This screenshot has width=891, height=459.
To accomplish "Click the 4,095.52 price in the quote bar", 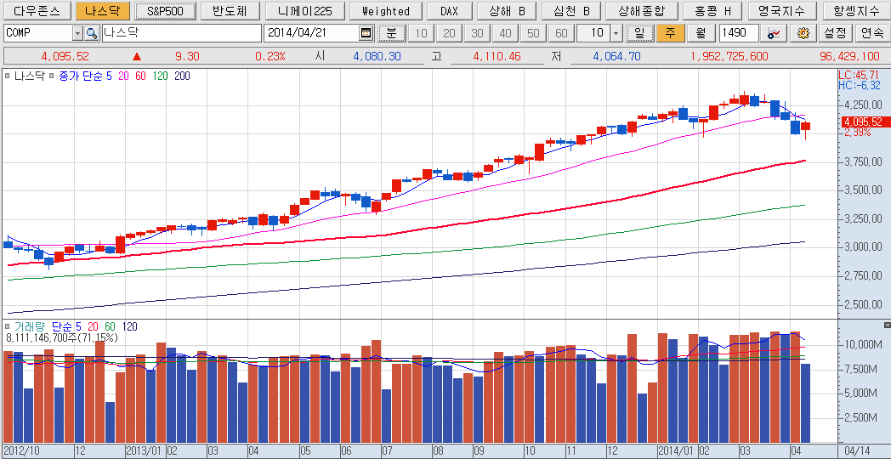I will click(x=65, y=57).
